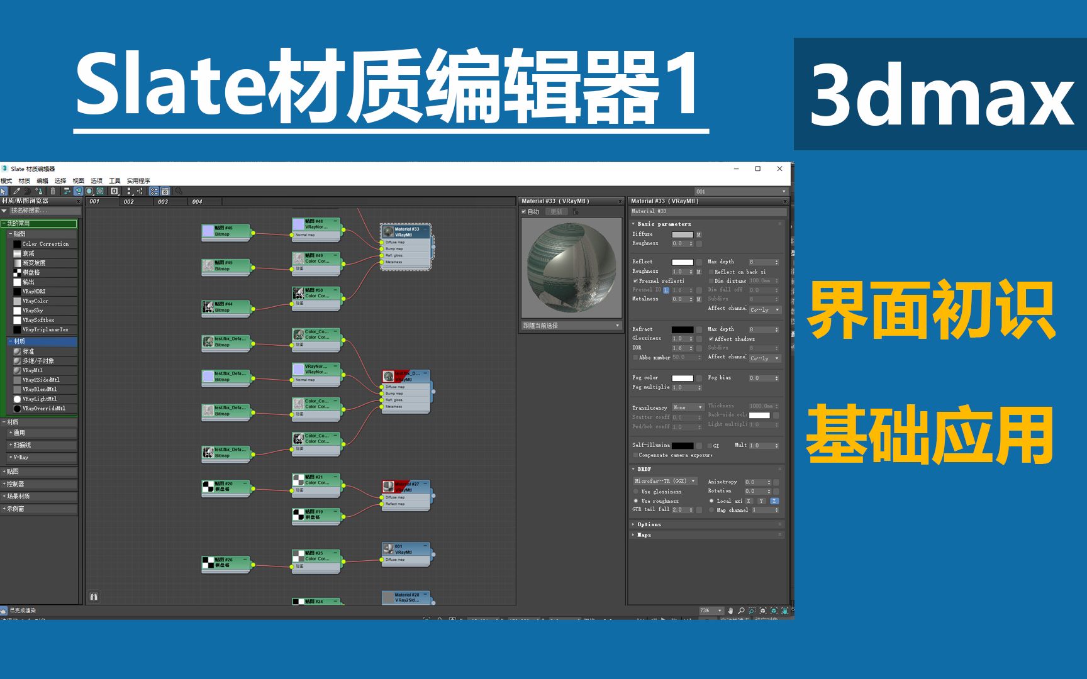
Task: Open the 73% zoom level dropdown
Action: [712, 610]
